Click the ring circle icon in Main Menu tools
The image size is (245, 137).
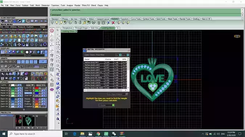[45, 45]
